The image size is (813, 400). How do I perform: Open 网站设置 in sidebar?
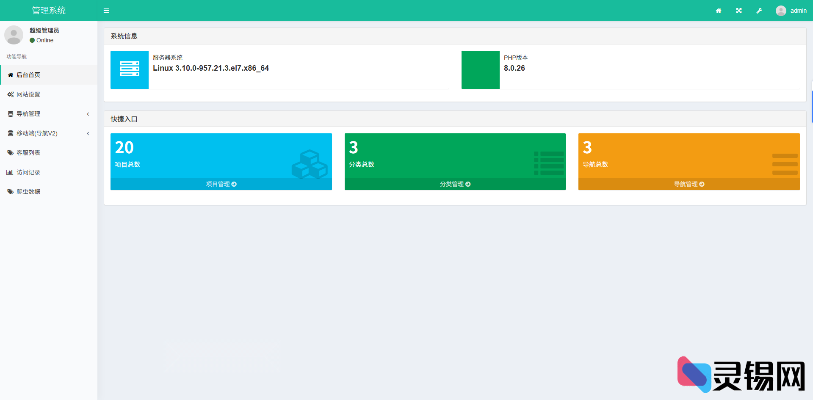(28, 94)
